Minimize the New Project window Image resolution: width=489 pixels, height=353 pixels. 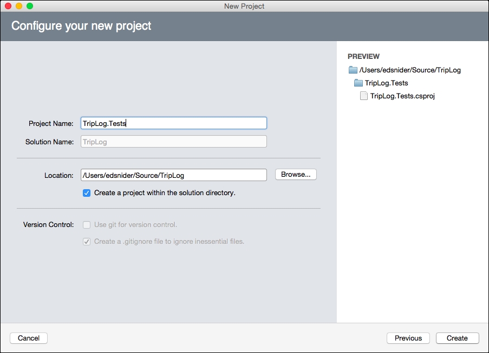tap(19, 6)
